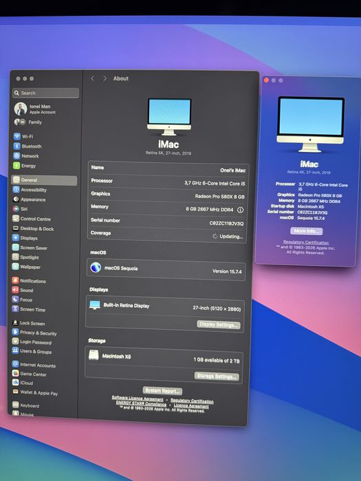The width and height of the screenshot is (361, 481).
Task: Click the 1 GB available of 2 TB text
Action: pos(217,360)
